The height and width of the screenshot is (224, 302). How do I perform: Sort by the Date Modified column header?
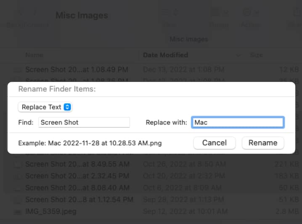[165, 55]
